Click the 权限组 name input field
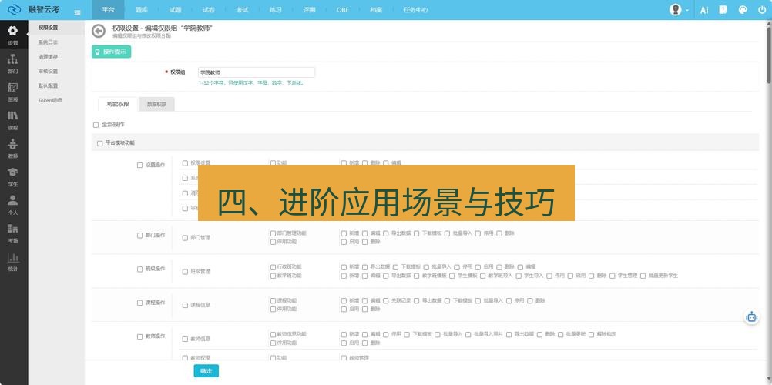772x385 pixels. click(x=257, y=72)
